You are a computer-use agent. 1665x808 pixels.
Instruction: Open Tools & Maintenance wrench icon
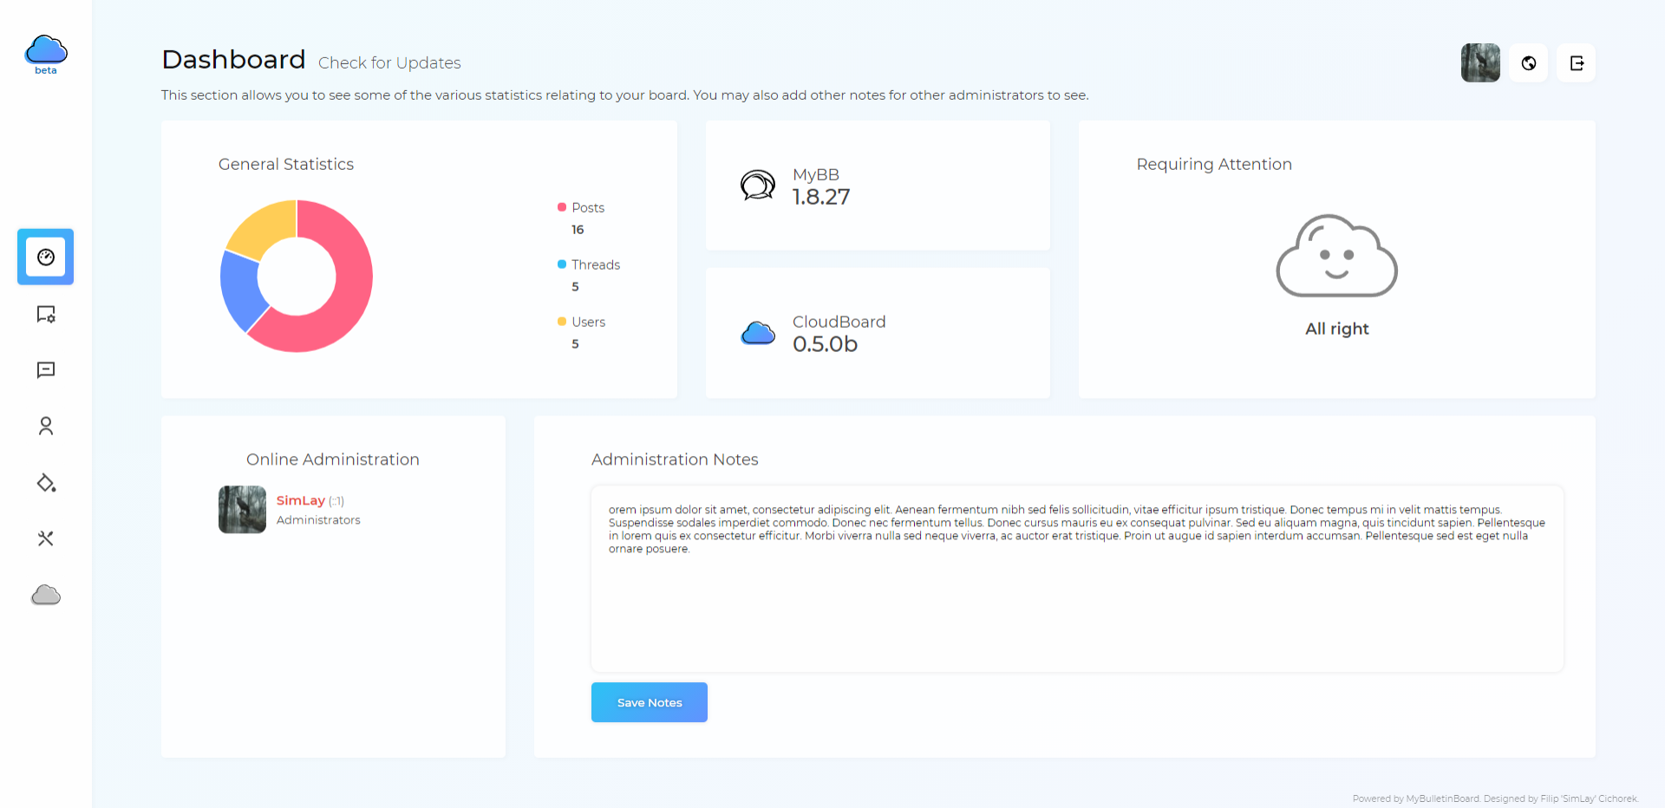[46, 538]
